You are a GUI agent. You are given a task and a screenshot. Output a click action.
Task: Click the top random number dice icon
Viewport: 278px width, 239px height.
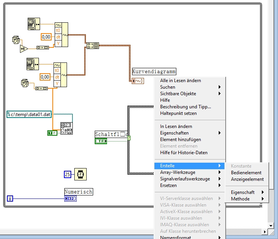click(x=17, y=40)
